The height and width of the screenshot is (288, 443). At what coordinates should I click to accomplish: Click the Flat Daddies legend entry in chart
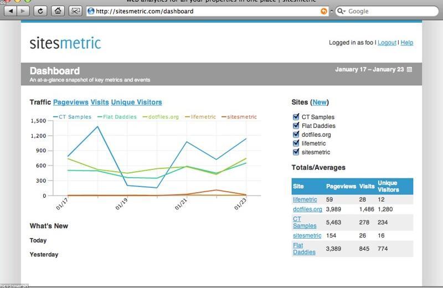pyautogui.click(x=117, y=117)
